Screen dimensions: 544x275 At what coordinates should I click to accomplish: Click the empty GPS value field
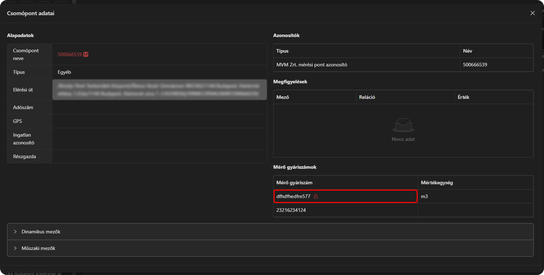coord(159,121)
